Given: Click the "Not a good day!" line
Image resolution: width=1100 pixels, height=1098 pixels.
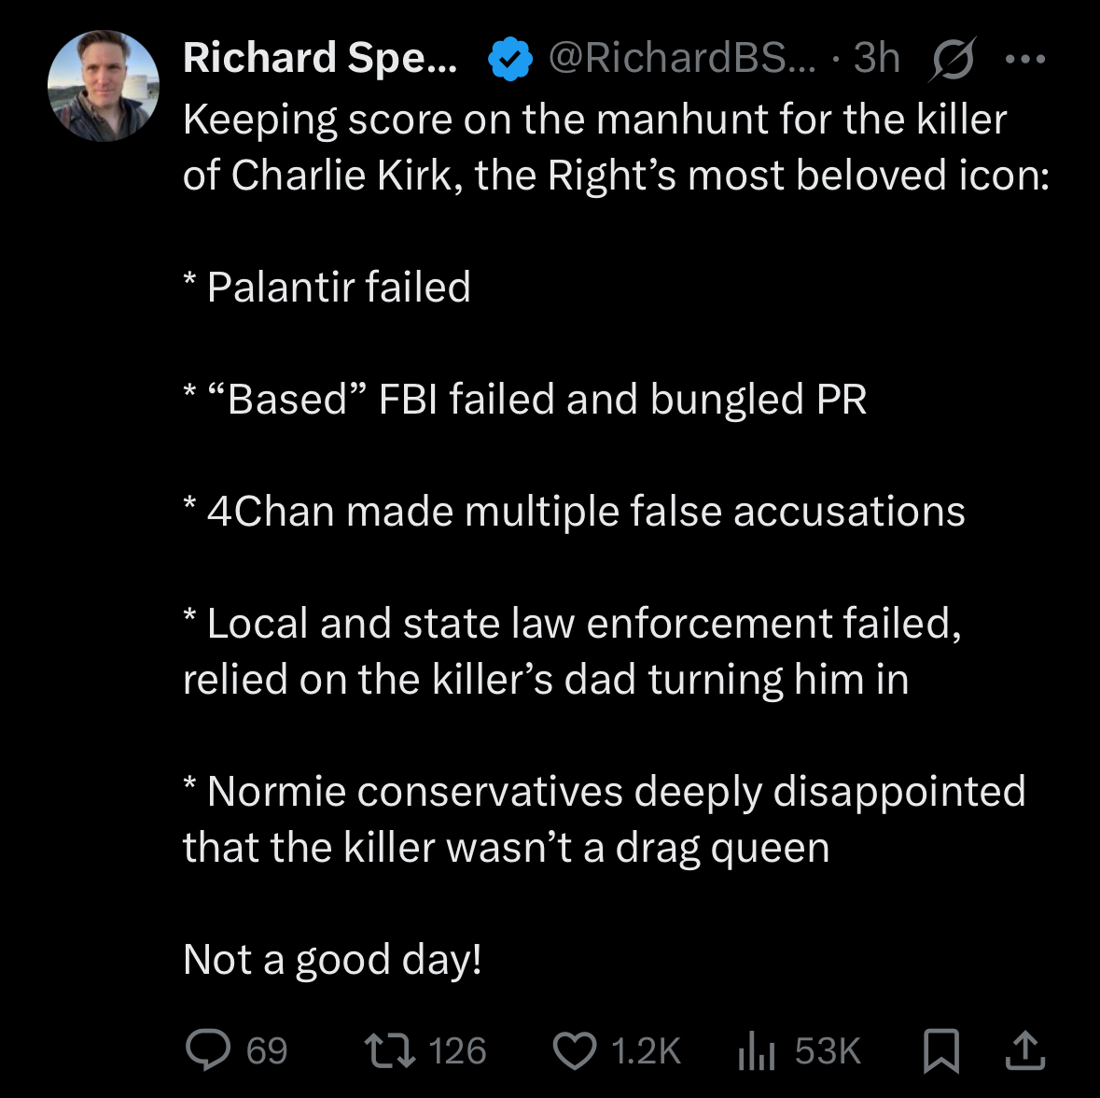Looking at the screenshot, I should click(332, 959).
